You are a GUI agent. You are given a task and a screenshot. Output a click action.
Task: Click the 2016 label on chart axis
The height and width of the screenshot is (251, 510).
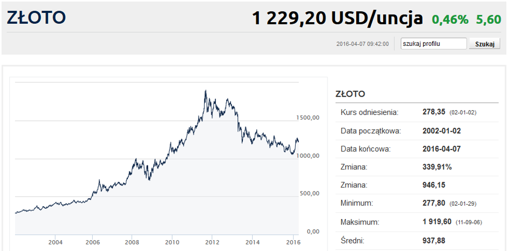[x=293, y=242]
